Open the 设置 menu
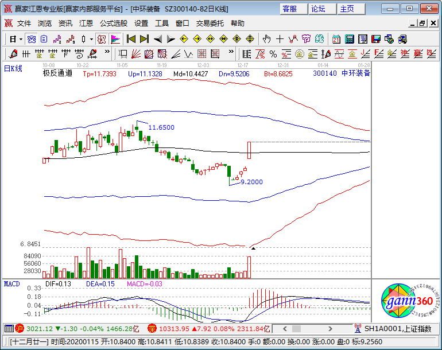 141,24
